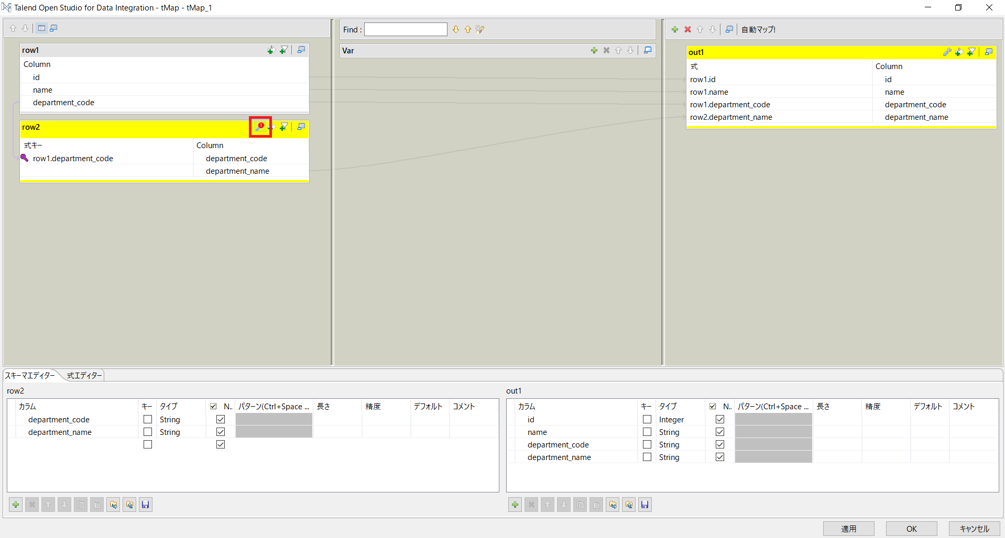Open the row2 tMap settings wrench icon
The image size is (1005, 538).
(259, 127)
